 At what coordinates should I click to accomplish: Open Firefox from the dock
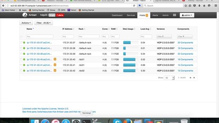(x=128, y=121)
